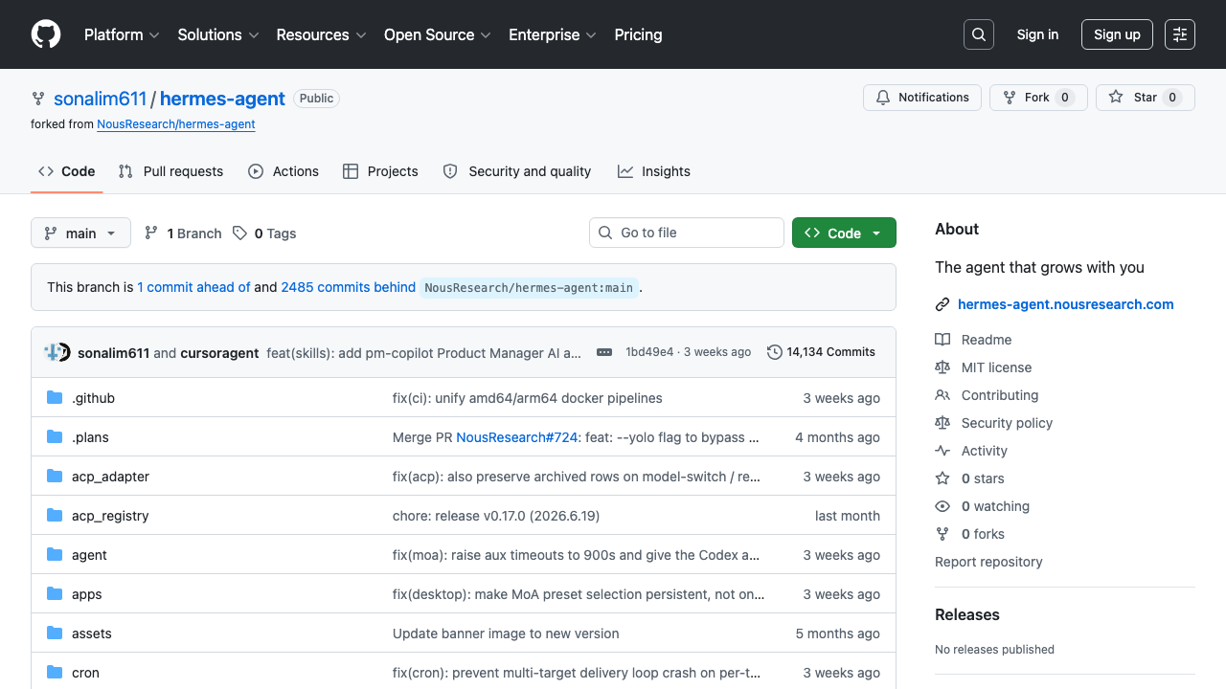
Task: Open the Releases section heading link
Action: tap(967, 614)
